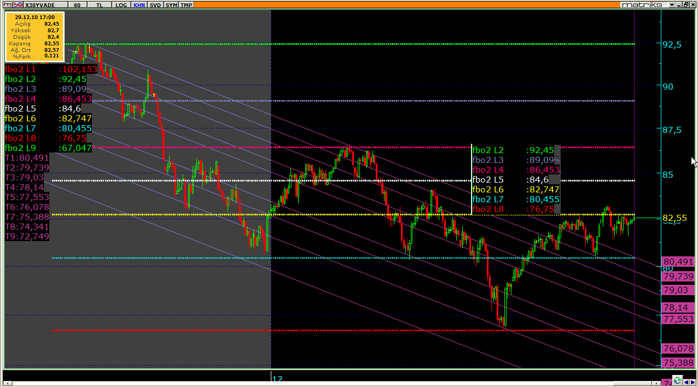Minimize the chart window
The height and width of the screenshot is (387, 698).
click(678, 4)
